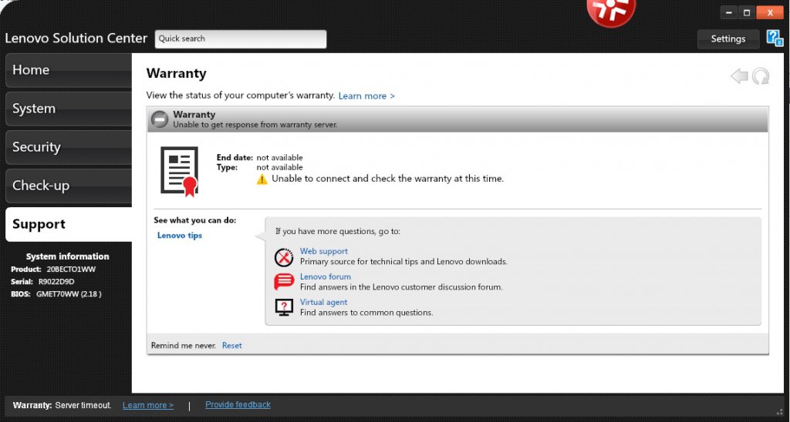Screen dimensions: 790x422
Task: Click the Lenovo Solution Center title text
Action: tap(76, 39)
